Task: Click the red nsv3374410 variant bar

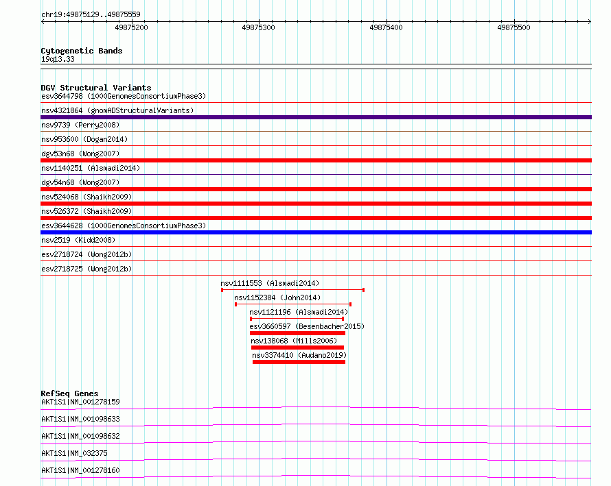Action: [299, 362]
